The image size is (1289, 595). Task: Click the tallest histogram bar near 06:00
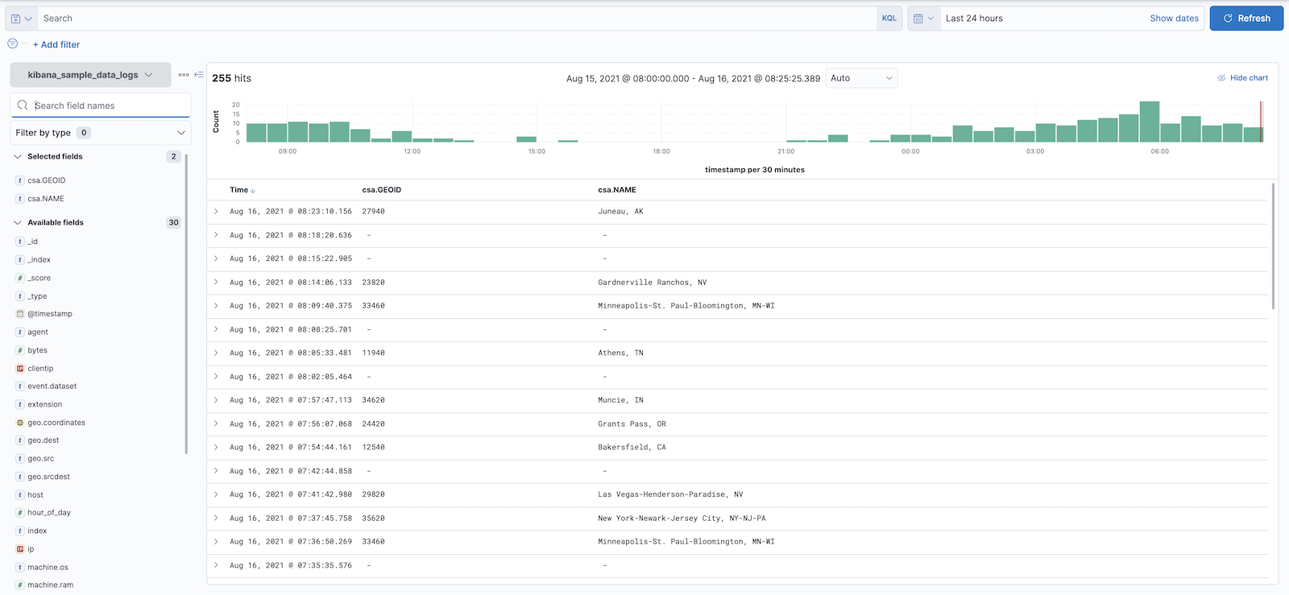coord(1150,122)
